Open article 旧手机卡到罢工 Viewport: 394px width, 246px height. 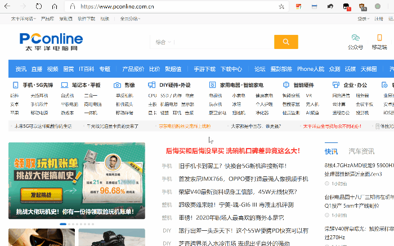tap(232, 166)
